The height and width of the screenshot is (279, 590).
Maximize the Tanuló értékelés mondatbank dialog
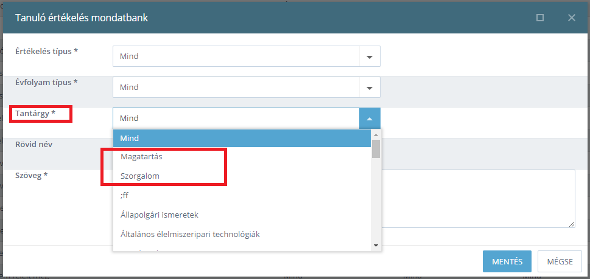click(540, 18)
